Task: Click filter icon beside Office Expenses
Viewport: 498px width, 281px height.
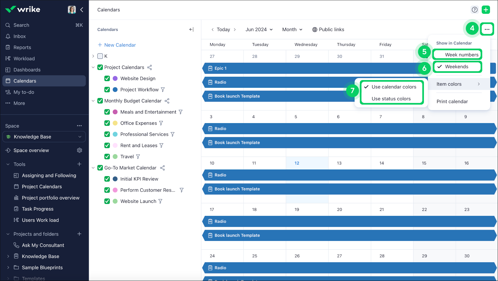Action: coord(161,123)
